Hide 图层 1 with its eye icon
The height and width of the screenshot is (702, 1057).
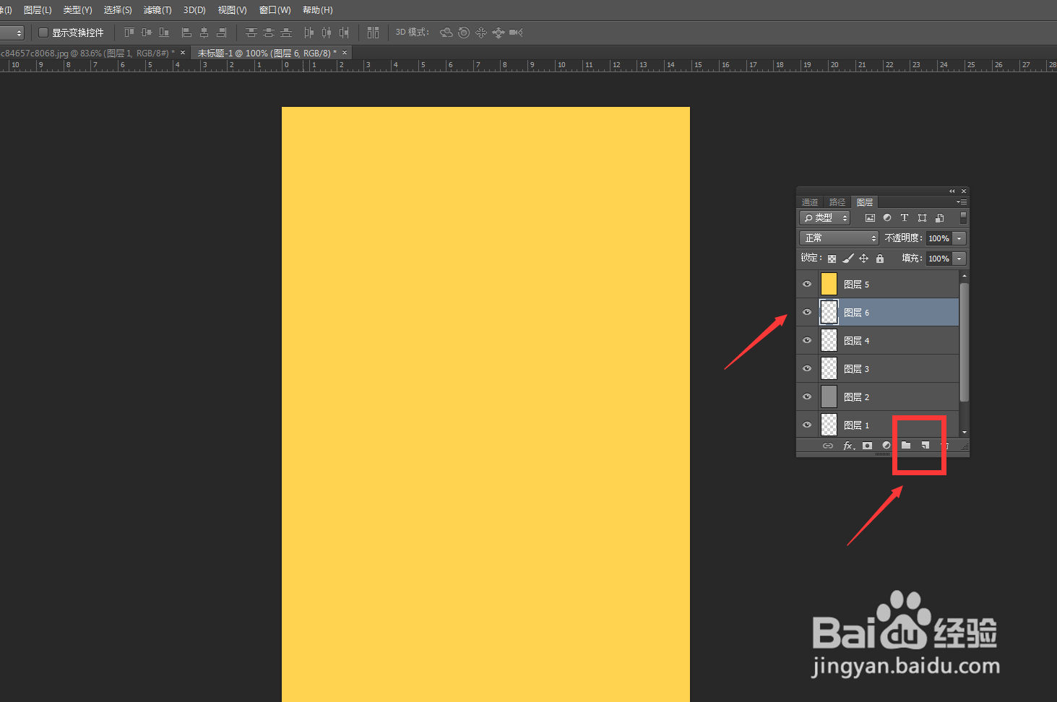coord(807,425)
